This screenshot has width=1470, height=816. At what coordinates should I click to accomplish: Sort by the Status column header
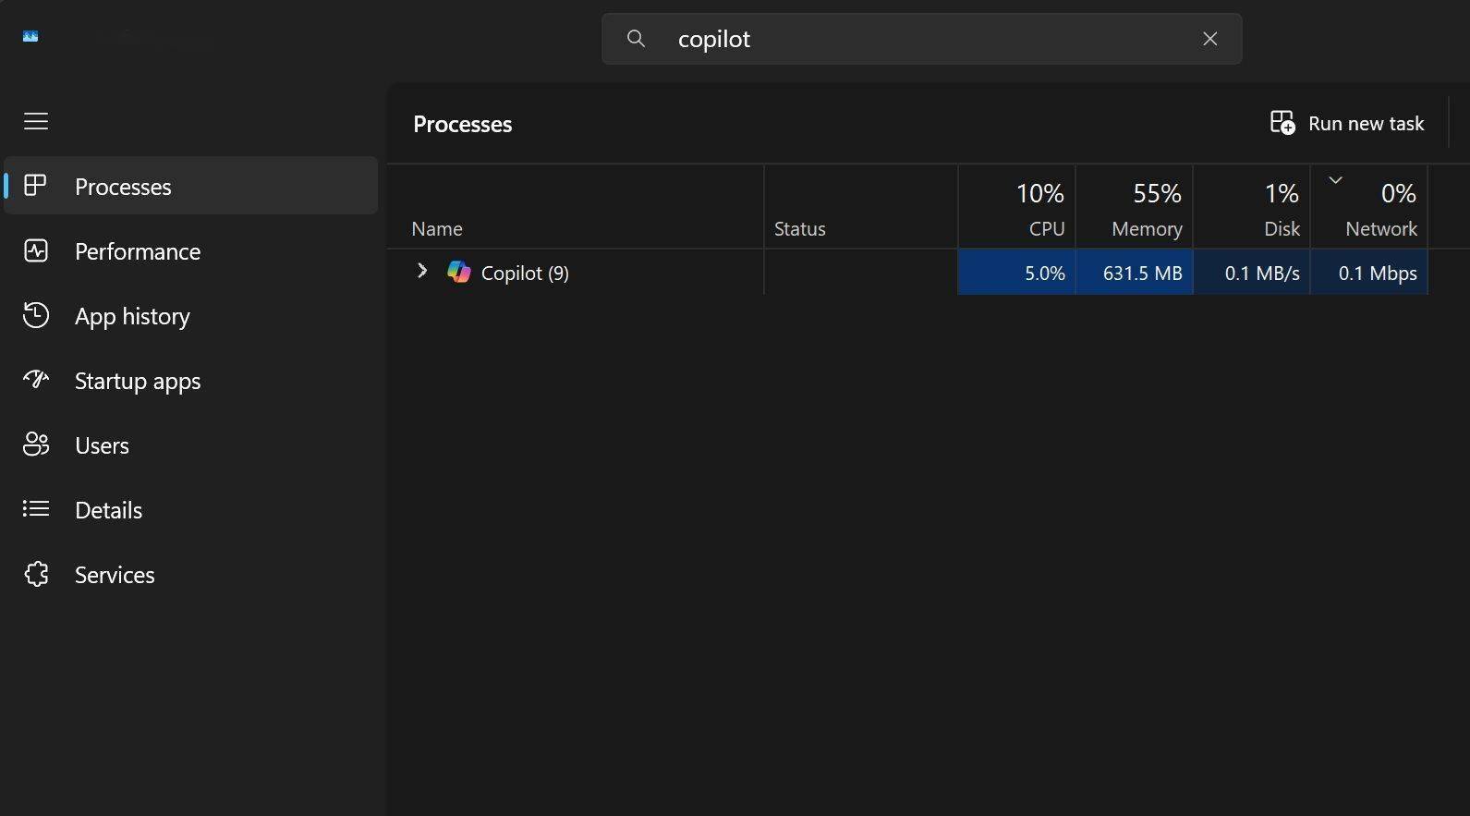861,207
